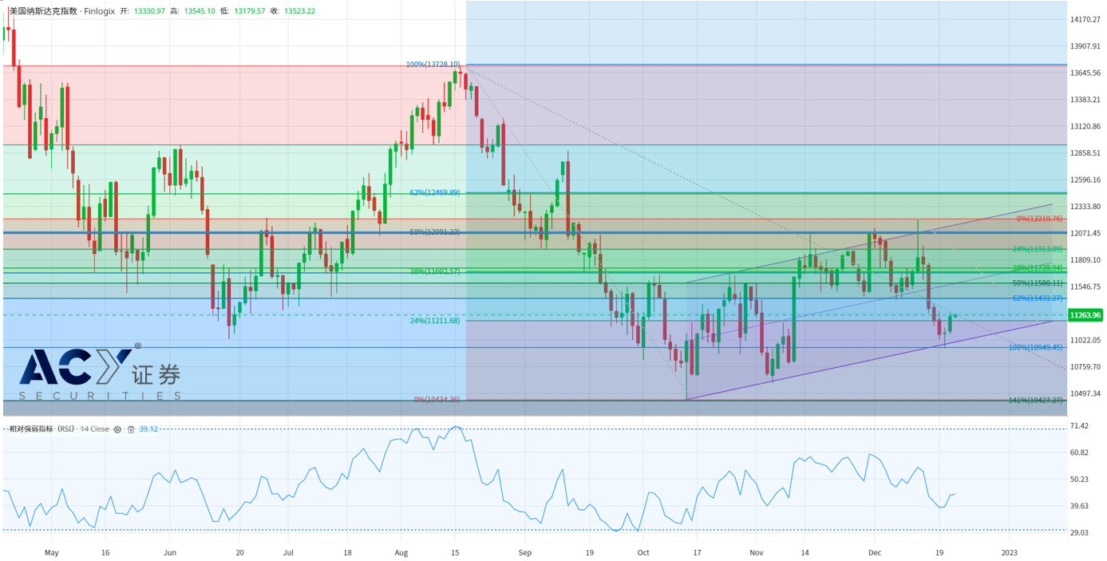Delete the RSI indicator via trash icon
The height and width of the screenshot is (561, 1107).
131,429
